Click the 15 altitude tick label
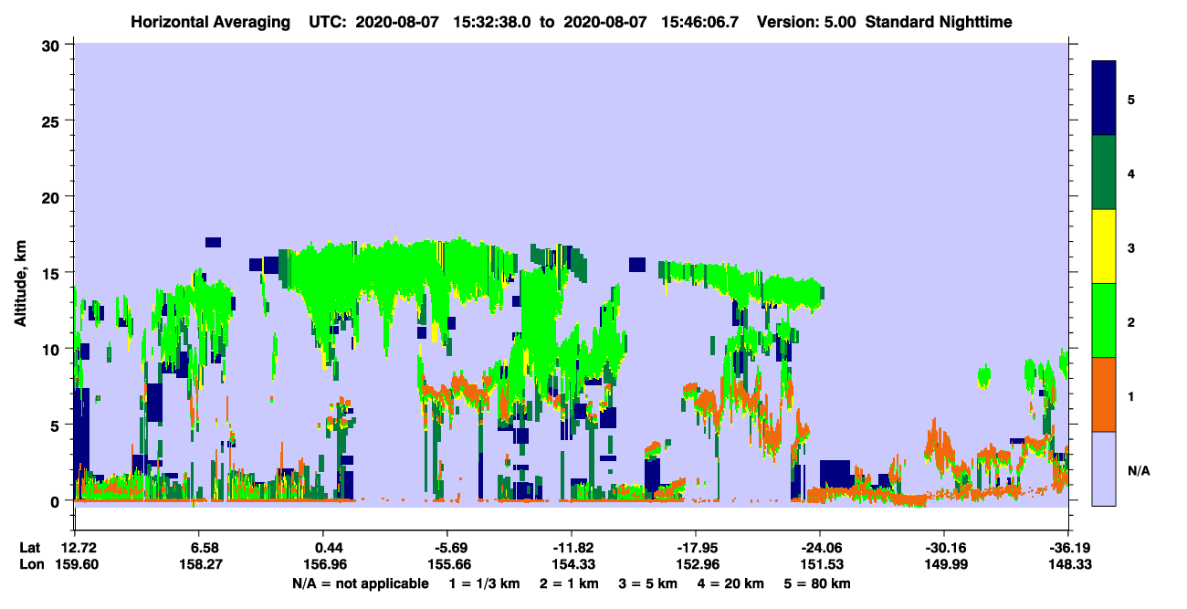Screen dimensions: 1187x609 pos(54,273)
